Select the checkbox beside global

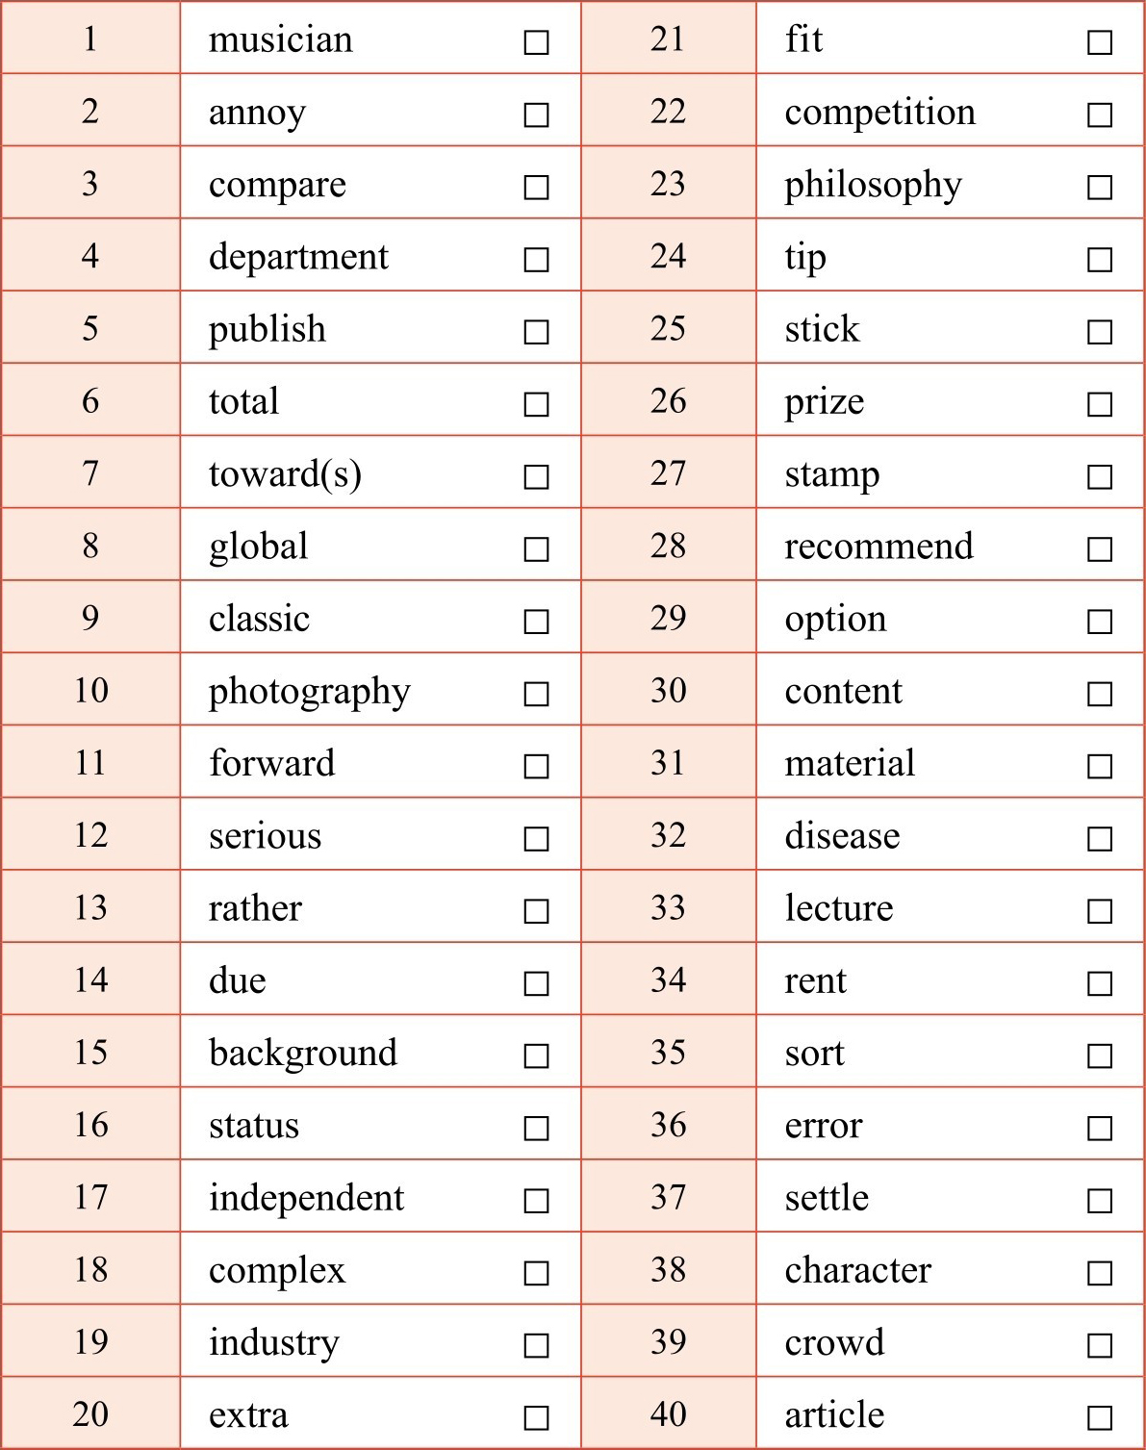tap(536, 549)
